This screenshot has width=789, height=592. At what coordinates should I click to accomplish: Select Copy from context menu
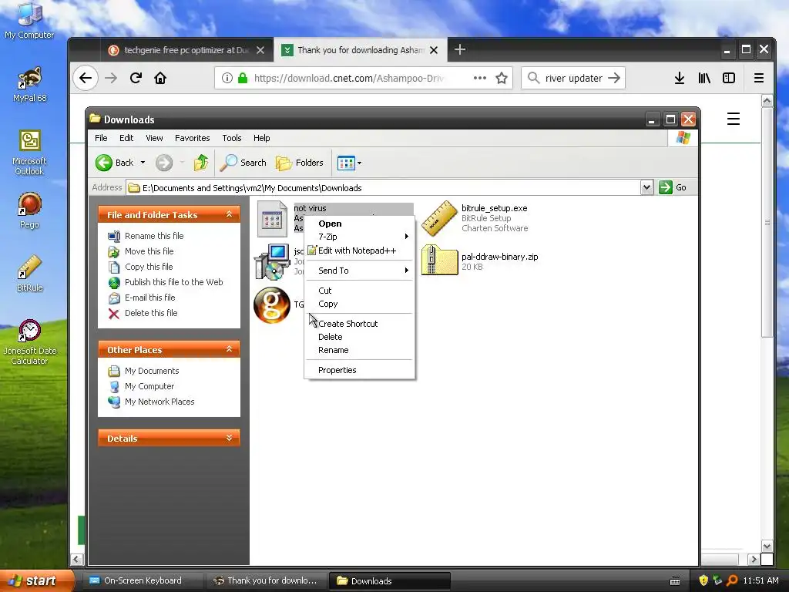coord(359,304)
